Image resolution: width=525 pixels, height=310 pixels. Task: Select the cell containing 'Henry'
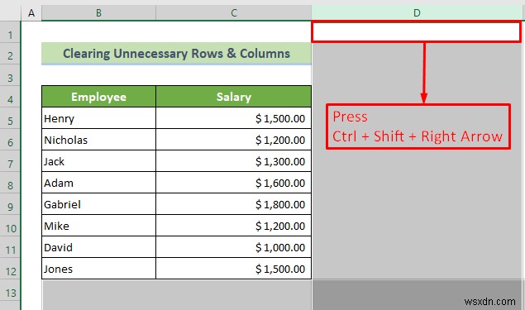click(x=98, y=118)
